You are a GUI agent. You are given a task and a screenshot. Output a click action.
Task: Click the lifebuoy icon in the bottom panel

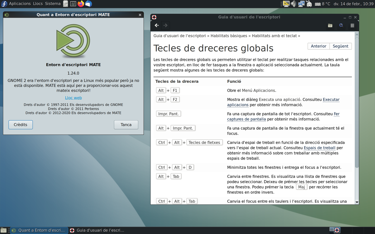337,230
